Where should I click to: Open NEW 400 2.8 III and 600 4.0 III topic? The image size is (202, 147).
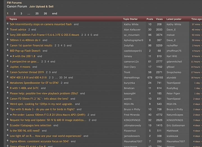coord(28,77)
